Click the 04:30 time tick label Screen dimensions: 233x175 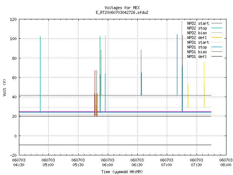coord(19,165)
